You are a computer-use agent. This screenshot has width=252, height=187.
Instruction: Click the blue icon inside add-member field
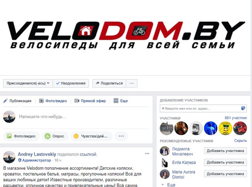click(243, 108)
